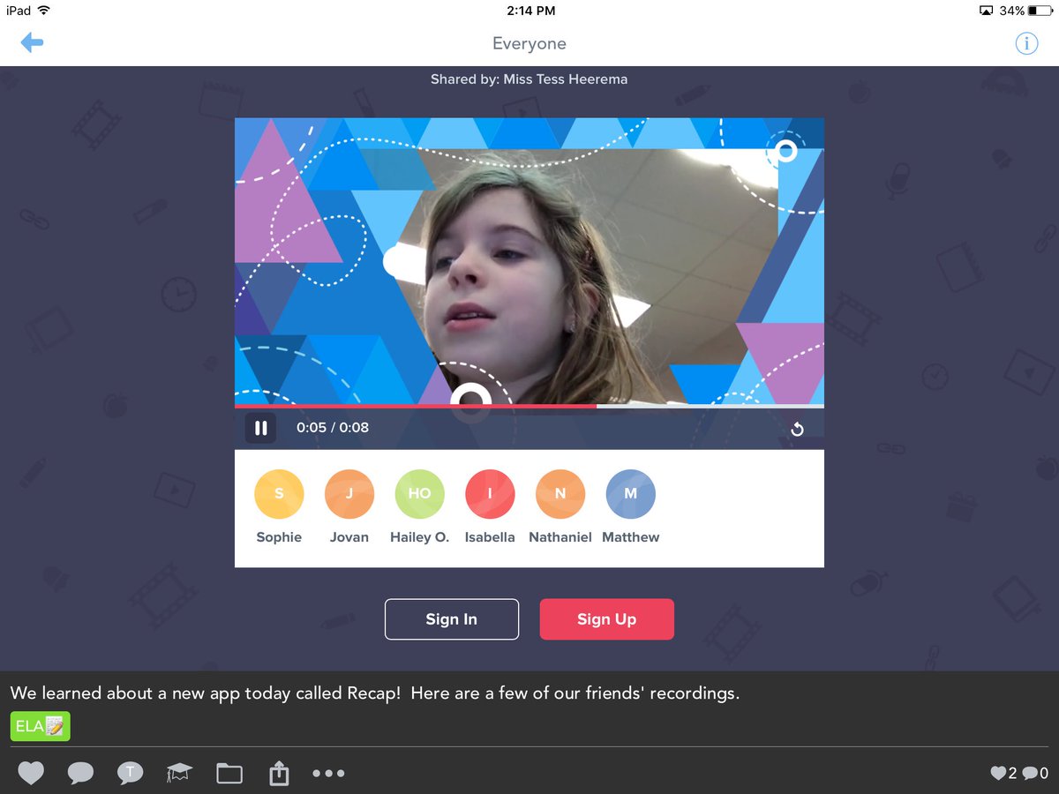This screenshot has width=1059, height=794.
Task: Pause the playing video
Action: [261, 428]
